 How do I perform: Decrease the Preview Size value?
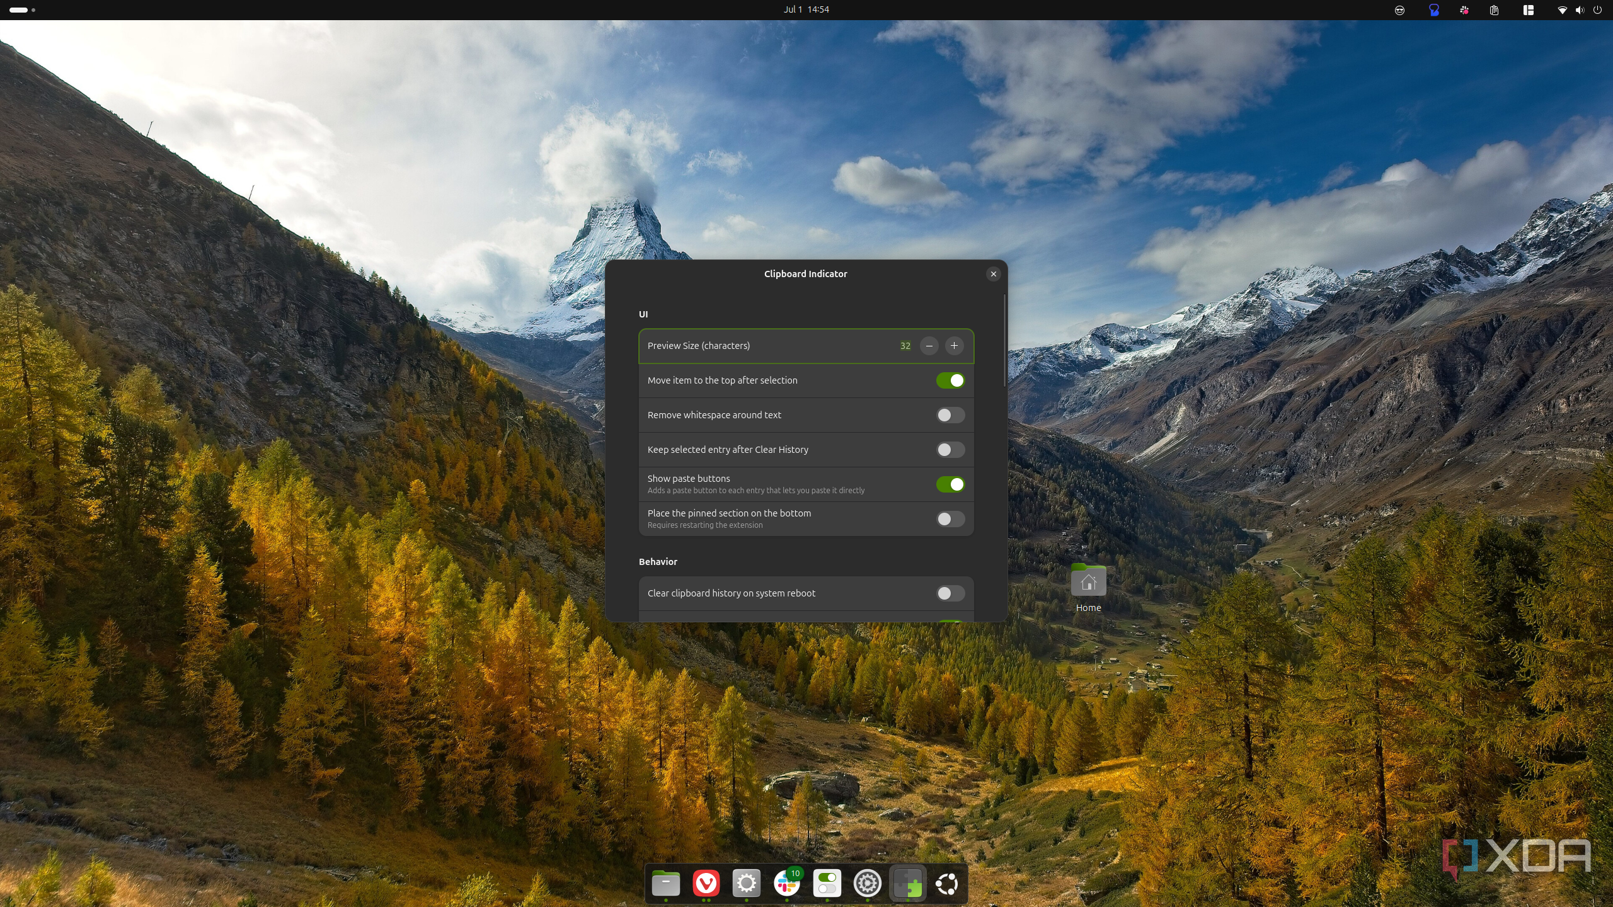[929, 346]
